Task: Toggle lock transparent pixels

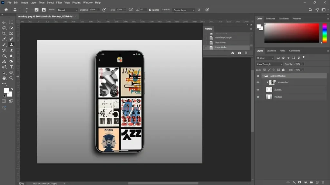Action: (x=264, y=70)
